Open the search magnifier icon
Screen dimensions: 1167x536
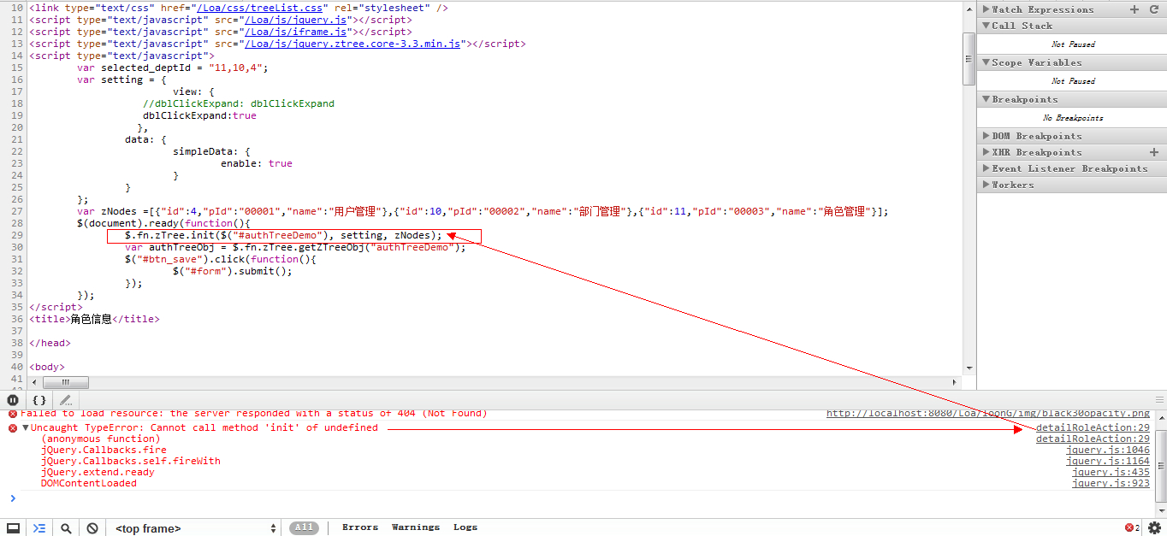(66, 528)
